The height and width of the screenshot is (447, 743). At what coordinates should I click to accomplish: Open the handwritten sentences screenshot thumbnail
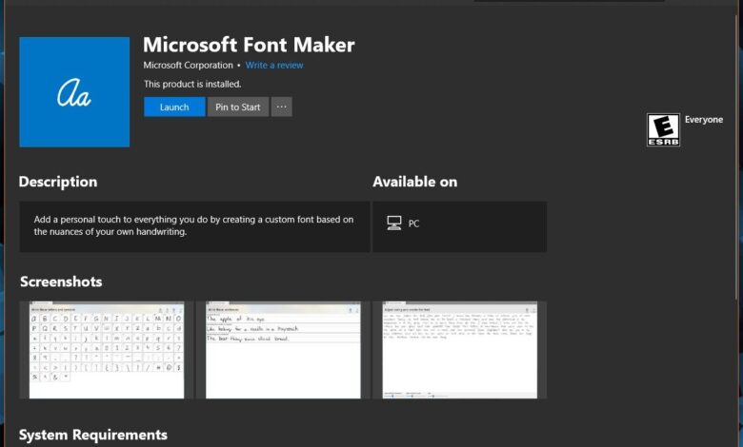tap(283, 350)
